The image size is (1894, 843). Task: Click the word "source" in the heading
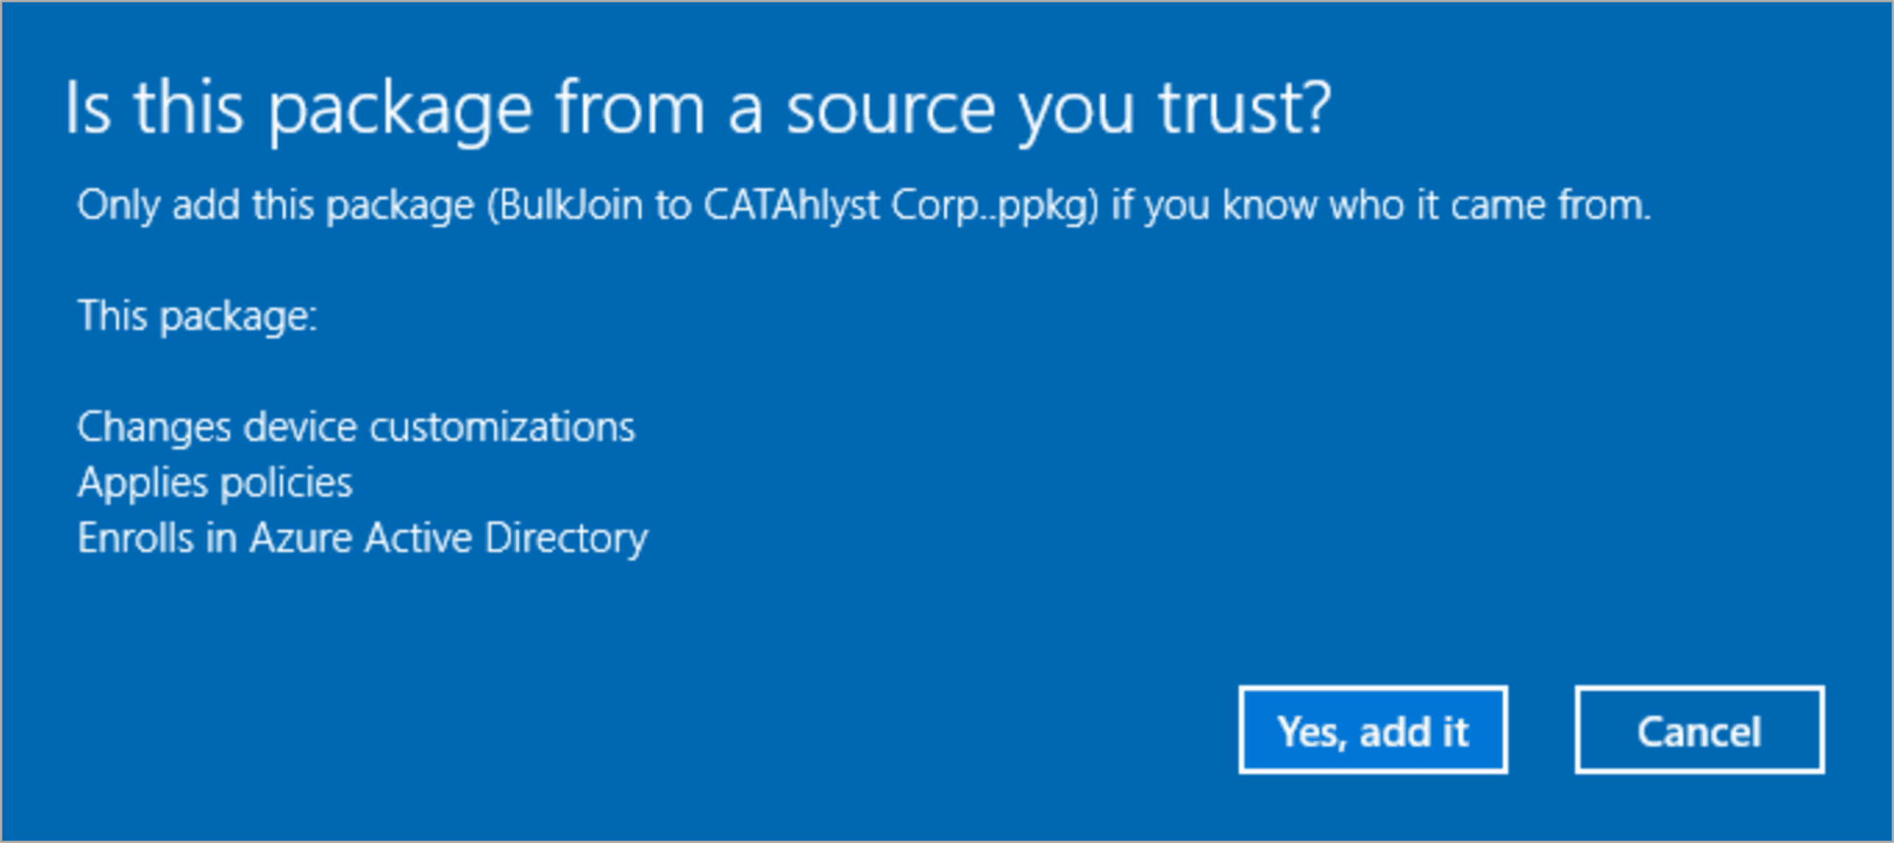(891, 109)
